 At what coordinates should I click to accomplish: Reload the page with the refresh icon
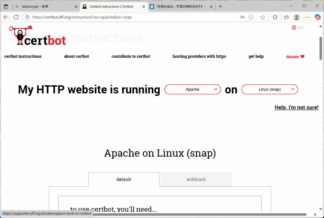[x=16, y=17]
